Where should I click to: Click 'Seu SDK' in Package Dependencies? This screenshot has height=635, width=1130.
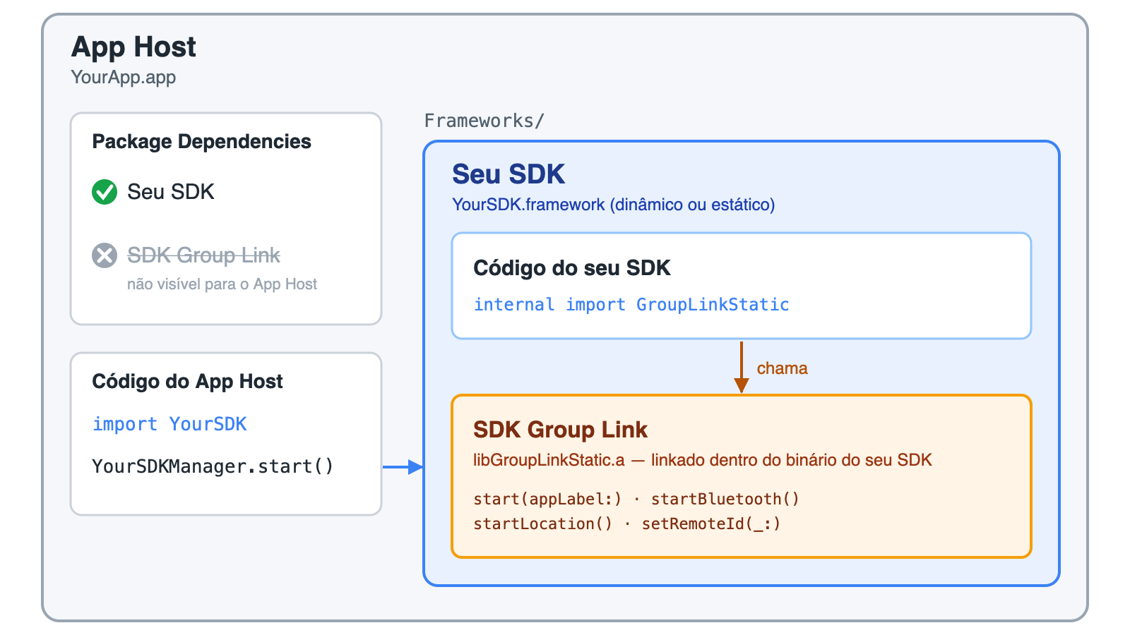(x=171, y=192)
